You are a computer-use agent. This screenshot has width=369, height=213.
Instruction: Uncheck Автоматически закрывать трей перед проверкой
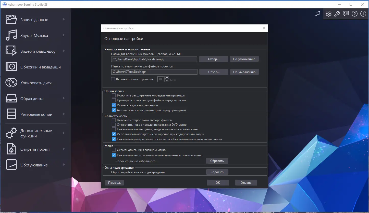pyautogui.click(x=114, y=110)
